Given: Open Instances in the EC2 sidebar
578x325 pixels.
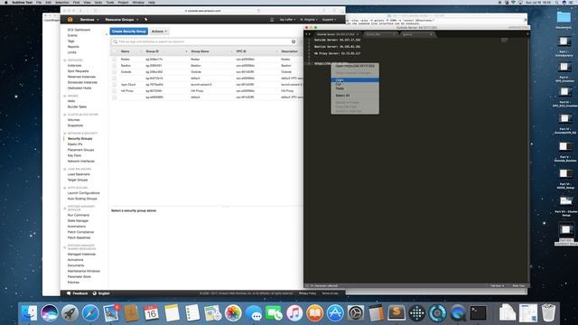Looking at the screenshot, I should 74,66.
